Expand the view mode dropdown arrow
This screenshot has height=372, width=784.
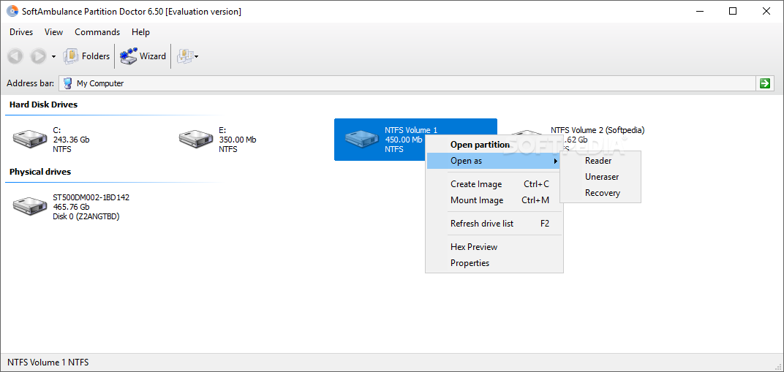pyautogui.click(x=197, y=57)
